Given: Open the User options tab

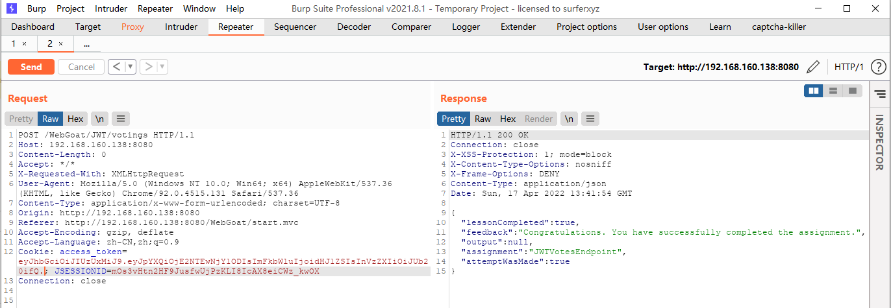Looking at the screenshot, I should click(x=663, y=27).
